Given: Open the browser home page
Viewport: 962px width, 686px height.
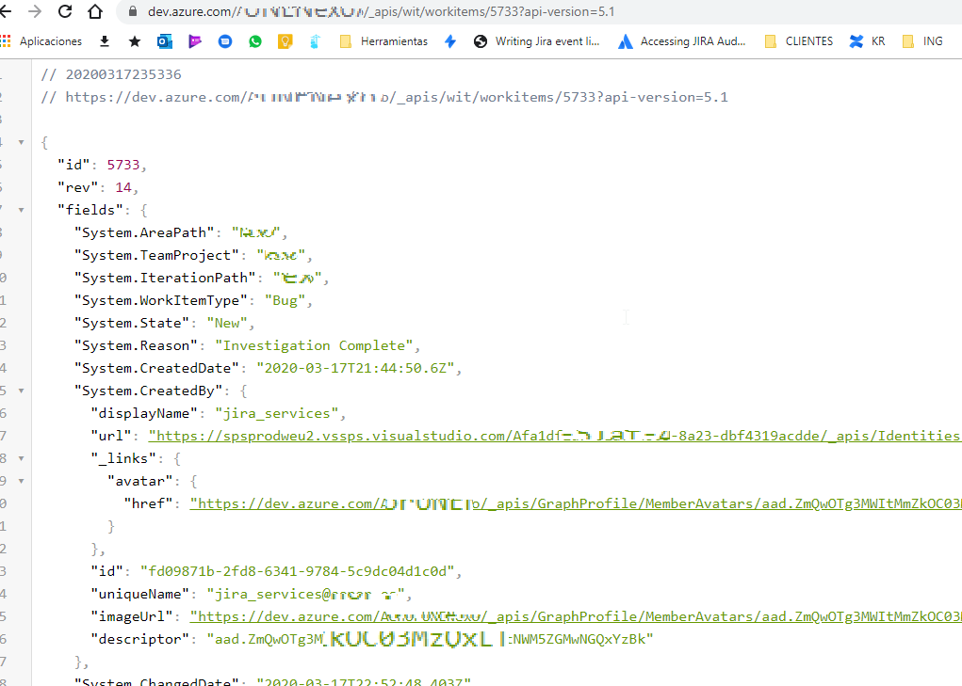Looking at the screenshot, I should point(95,11).
